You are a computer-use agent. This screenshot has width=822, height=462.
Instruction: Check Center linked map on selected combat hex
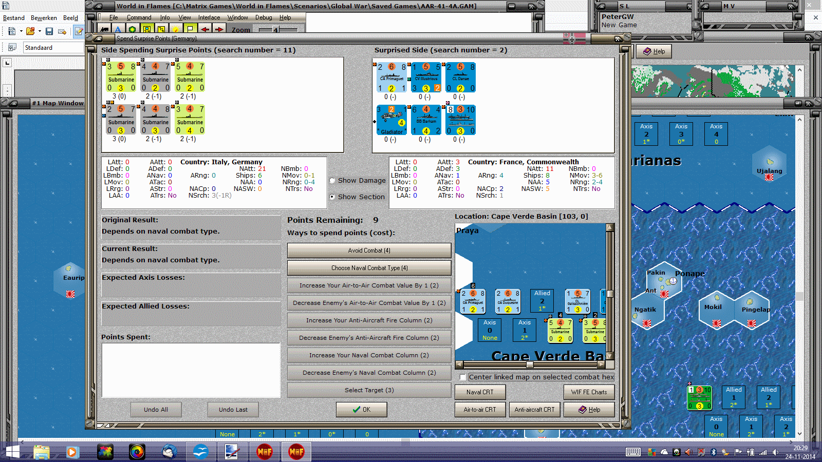coord(463,377)
